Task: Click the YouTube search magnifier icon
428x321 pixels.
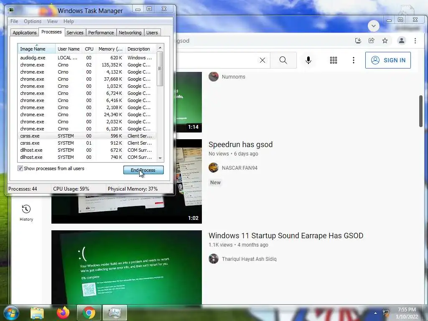Action: [283, 60]
